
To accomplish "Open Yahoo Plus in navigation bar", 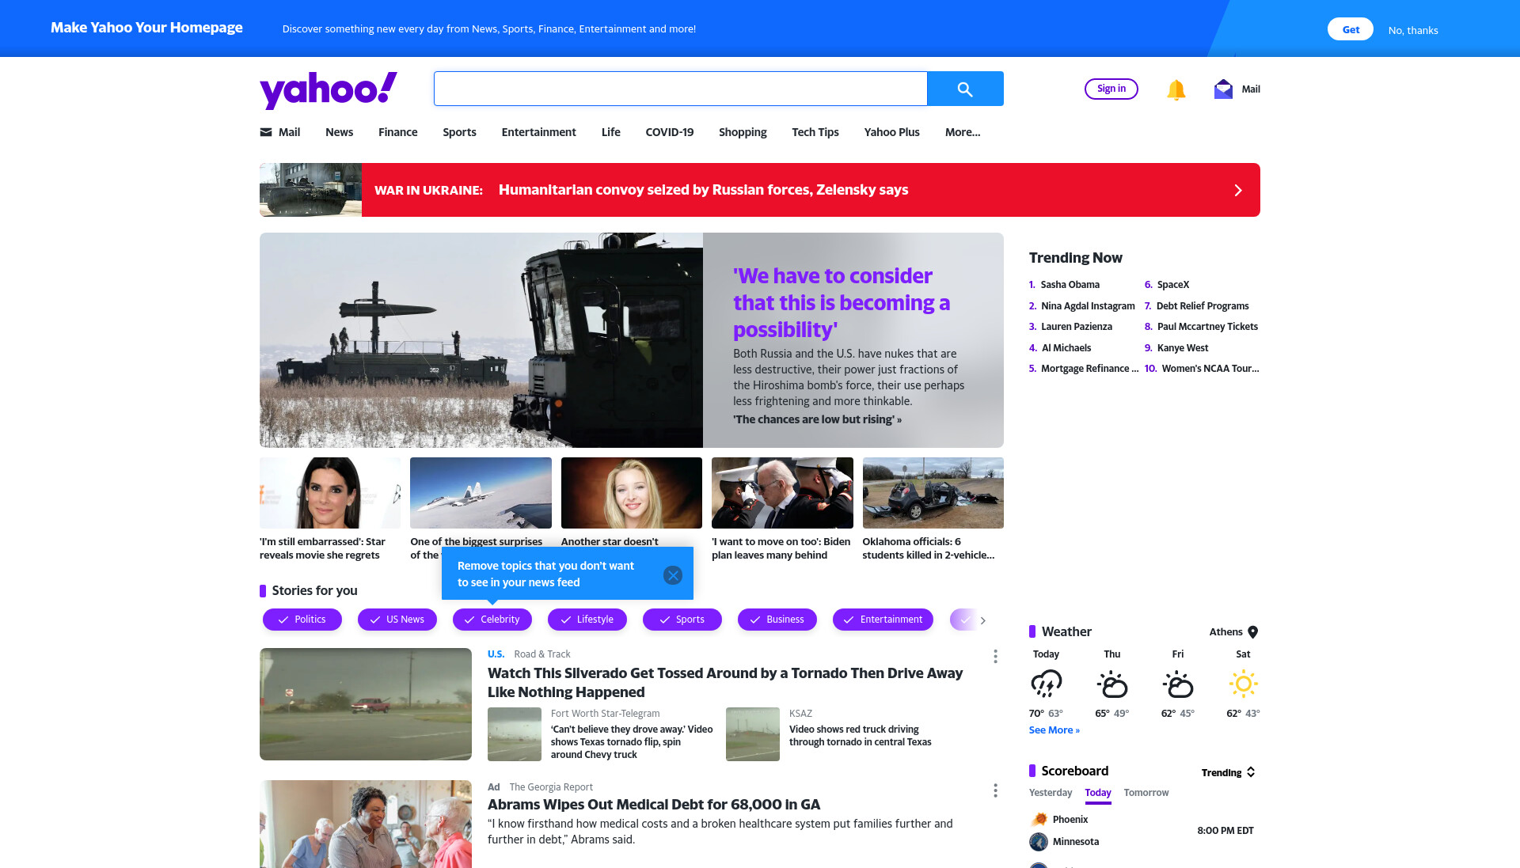I will (891, 132).
